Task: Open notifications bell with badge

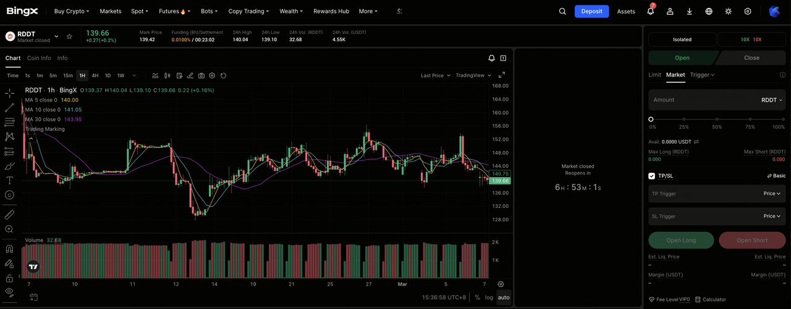Action: coord(651,11)
